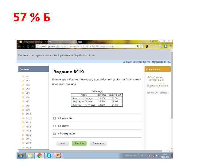The height and width of the screenshot is (165, 221).
Task: Open task №7 in the task list
Action: point(28,101)
